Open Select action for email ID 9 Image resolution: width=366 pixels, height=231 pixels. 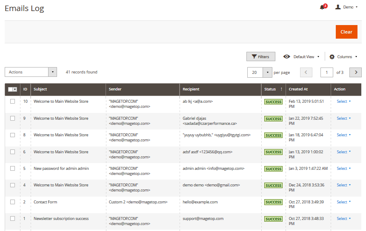344,118
